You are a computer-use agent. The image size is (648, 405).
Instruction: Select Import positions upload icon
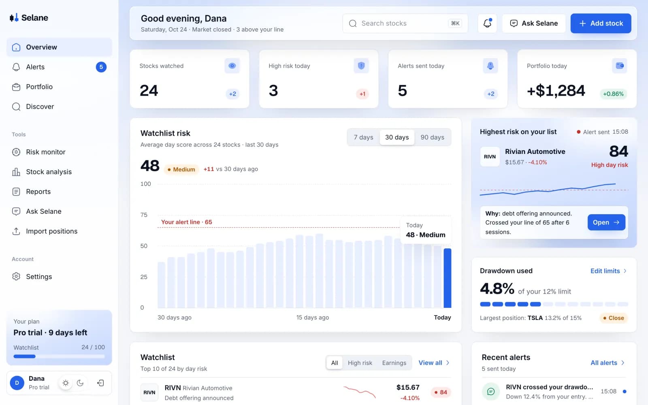click(16, 231)
